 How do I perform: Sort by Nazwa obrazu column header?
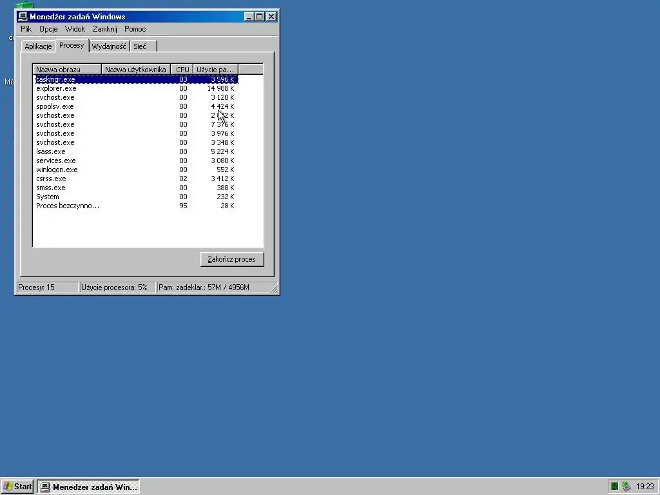click(x=67, y=70)
